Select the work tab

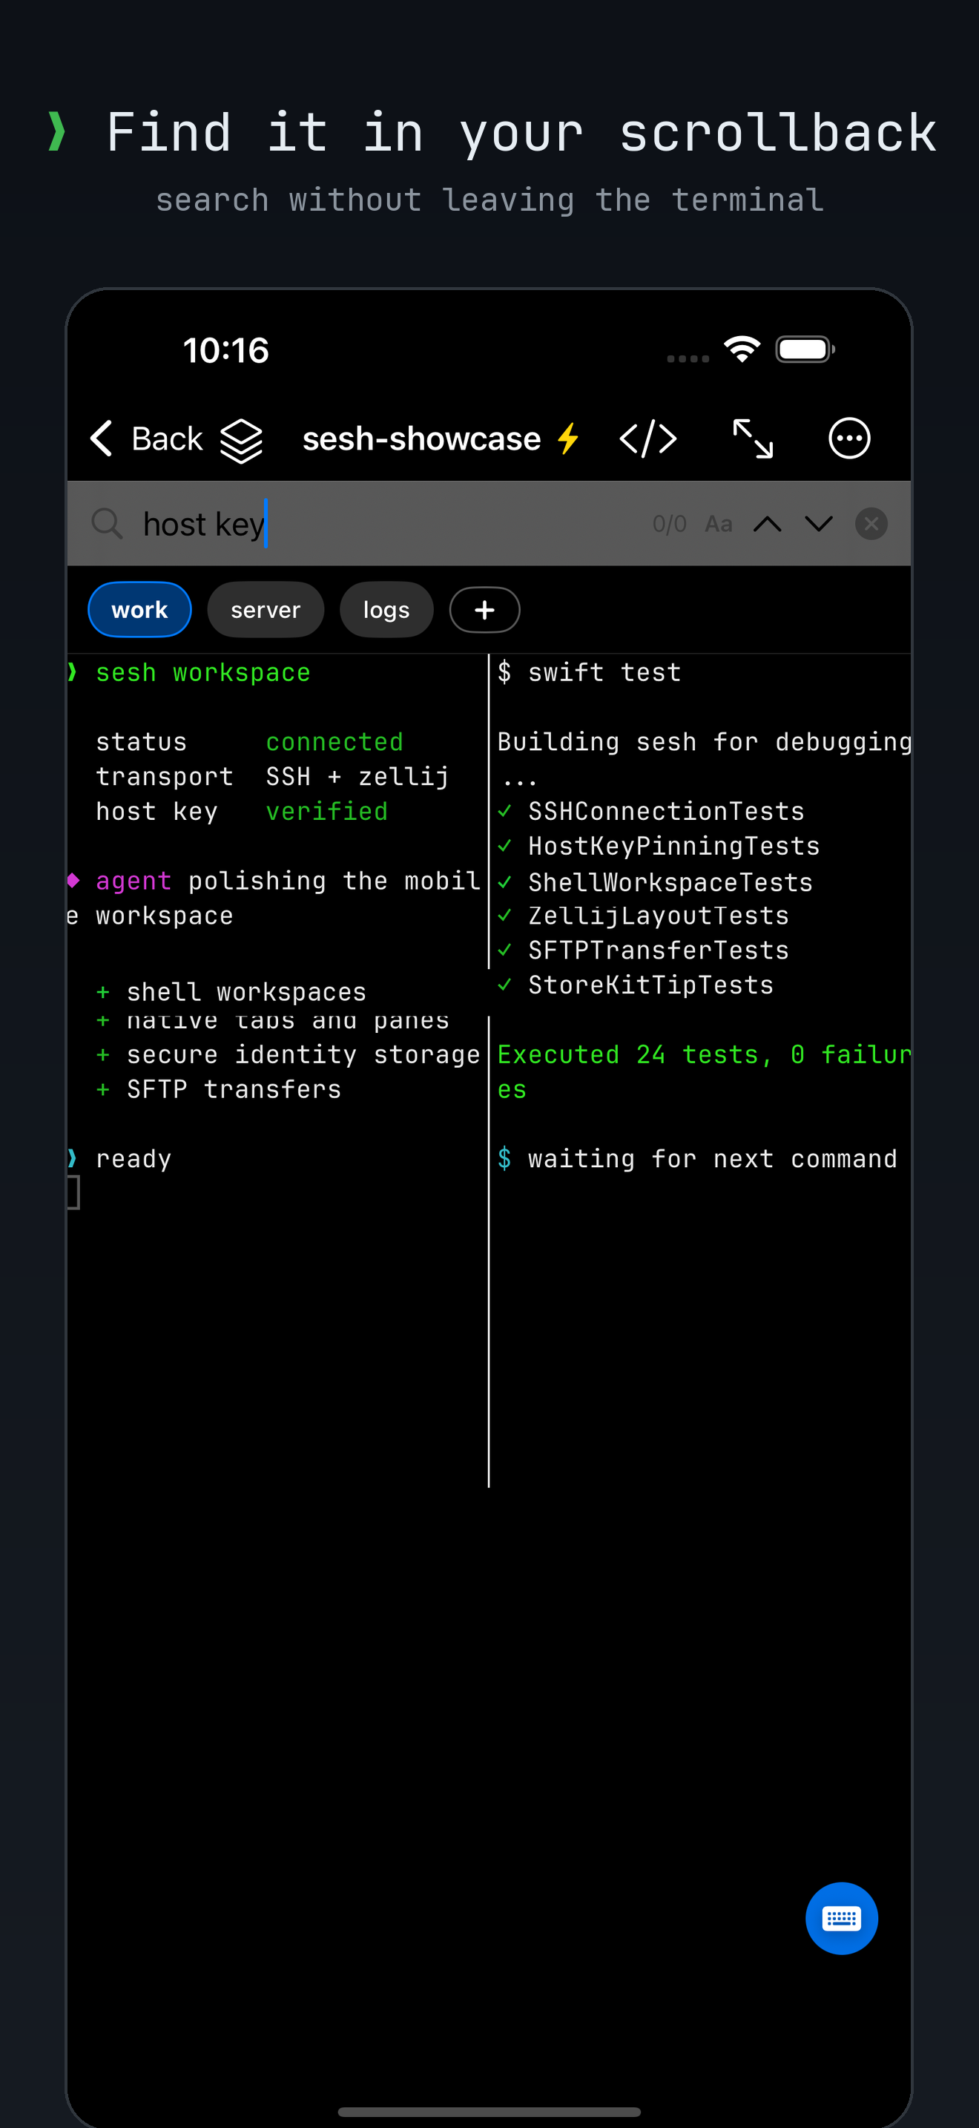tap(139, 610)
